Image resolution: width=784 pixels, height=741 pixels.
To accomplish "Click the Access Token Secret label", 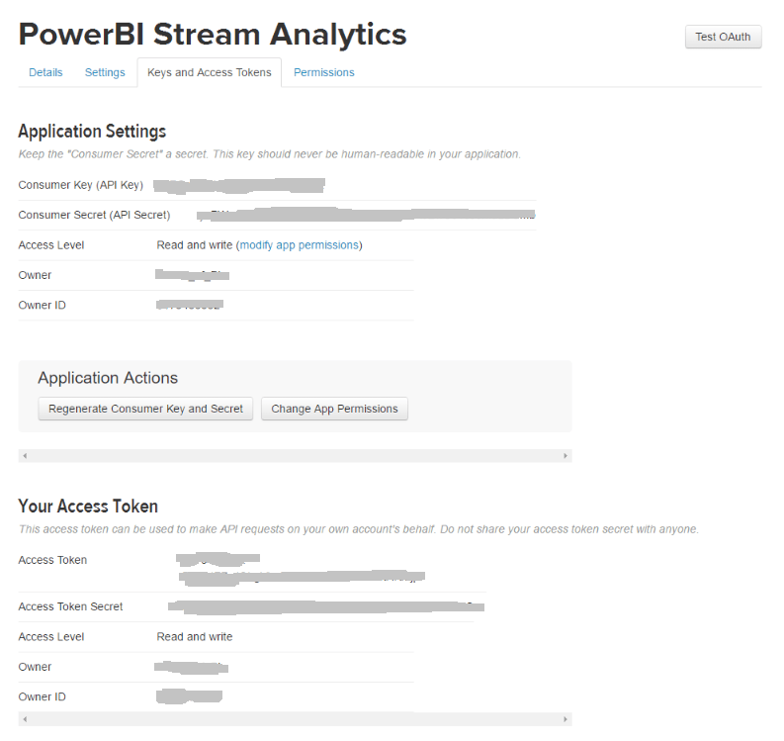I will coord(70,606).
